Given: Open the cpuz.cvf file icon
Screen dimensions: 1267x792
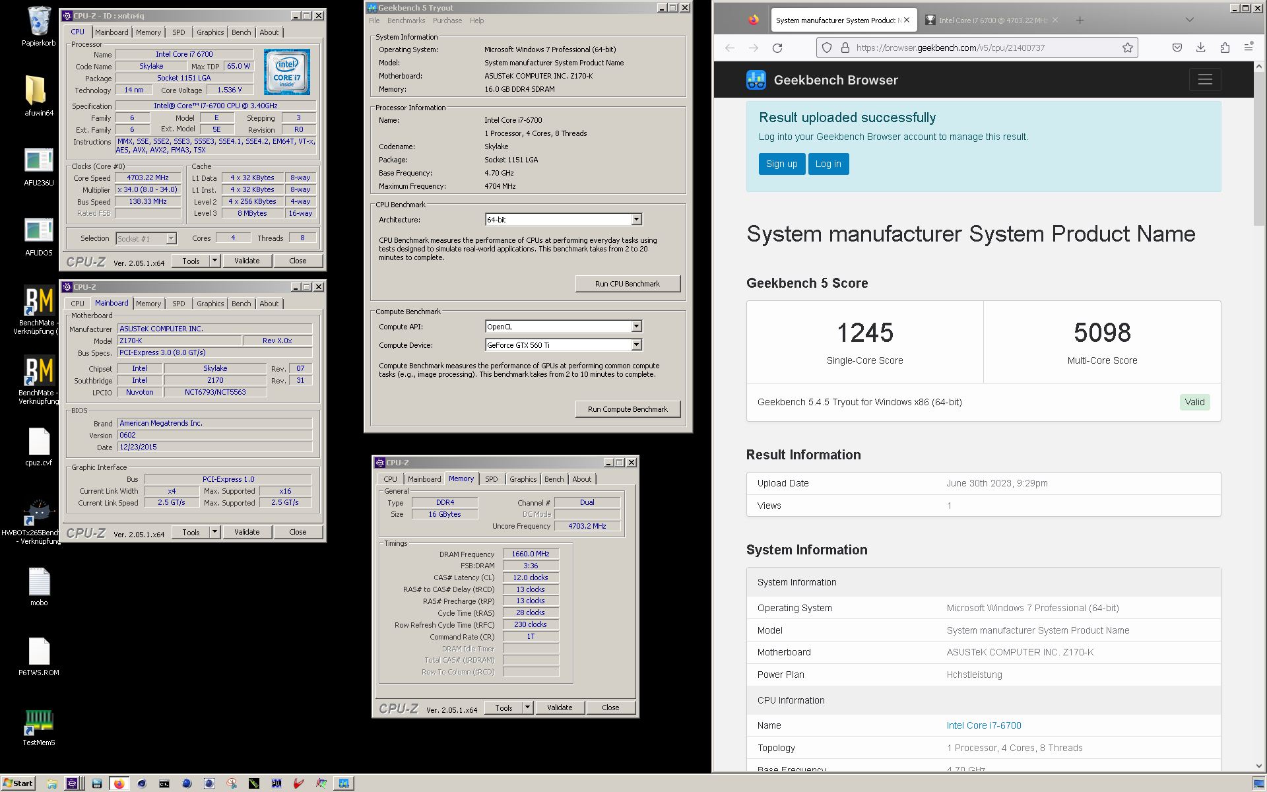Looking at the screenshot, I should point(38,447).
